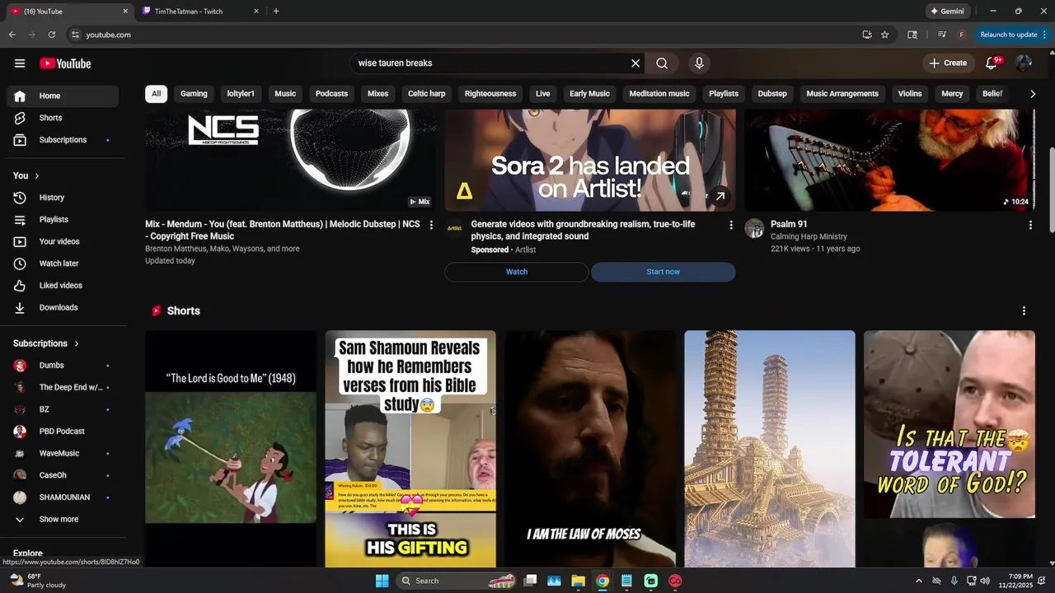The height and width of the screenshot is (593, 1055).
Task: Open the SHAMOUNIAN subscription
Action: [x=63, y=497]
